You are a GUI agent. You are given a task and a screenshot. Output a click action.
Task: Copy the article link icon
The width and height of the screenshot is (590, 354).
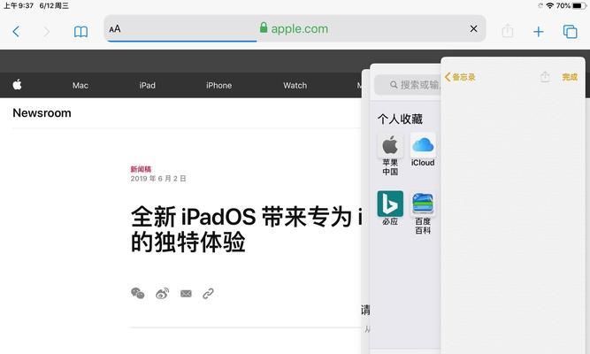[208, 293]
